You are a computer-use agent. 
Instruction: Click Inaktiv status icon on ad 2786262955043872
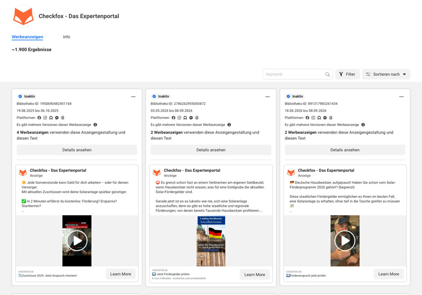click(154, 96)
